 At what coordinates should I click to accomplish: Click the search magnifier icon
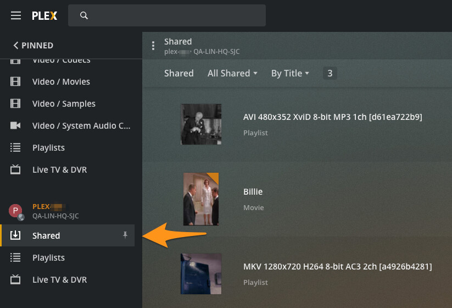coord(84,15)
